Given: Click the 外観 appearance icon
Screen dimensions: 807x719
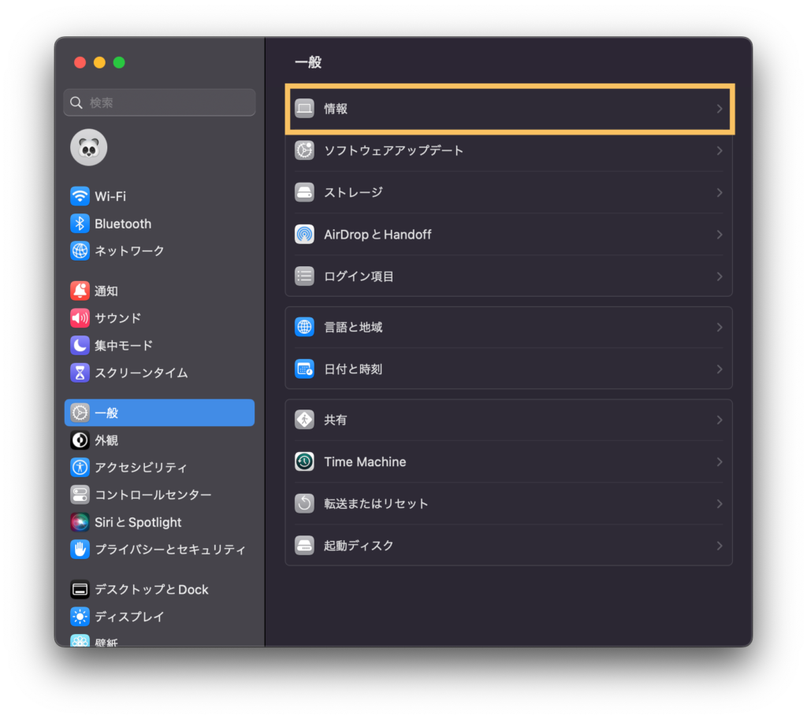Looking at the screenshot, I should click(80, 439).
